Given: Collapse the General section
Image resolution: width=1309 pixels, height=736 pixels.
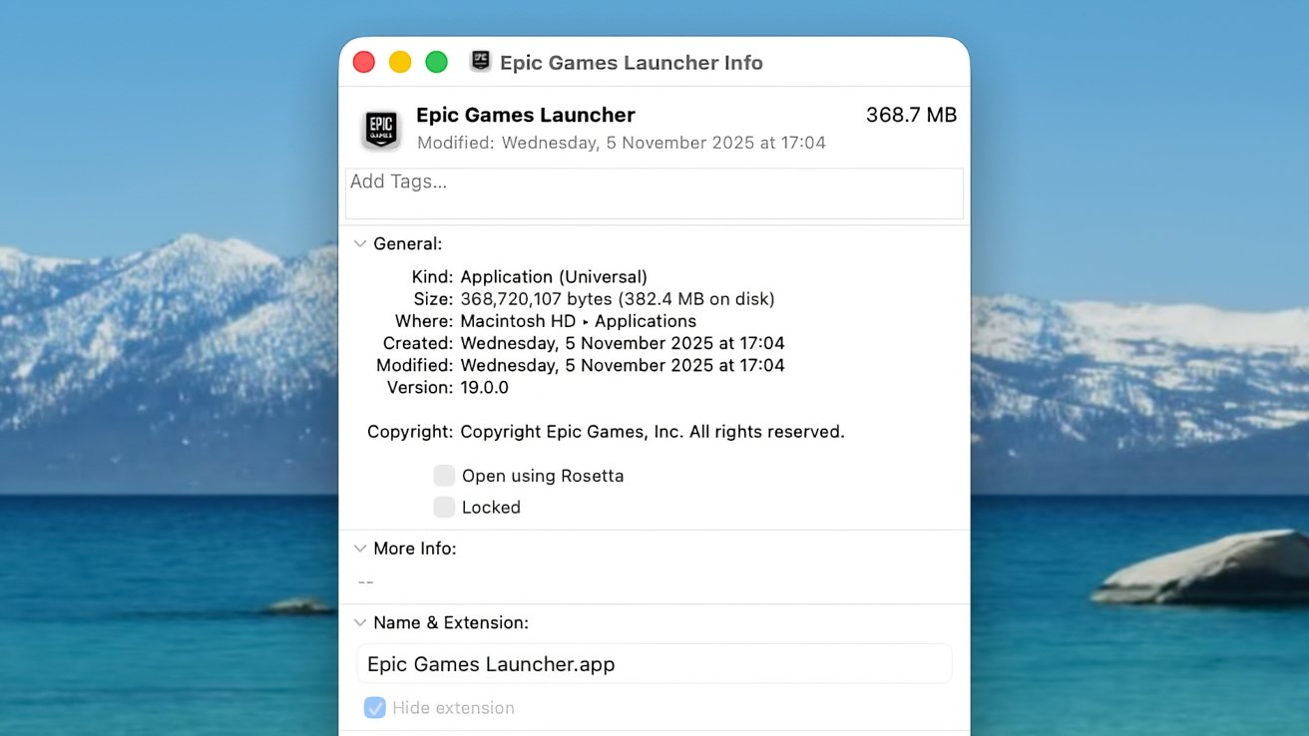Looking at the screenshot, I should click(360, 243).
